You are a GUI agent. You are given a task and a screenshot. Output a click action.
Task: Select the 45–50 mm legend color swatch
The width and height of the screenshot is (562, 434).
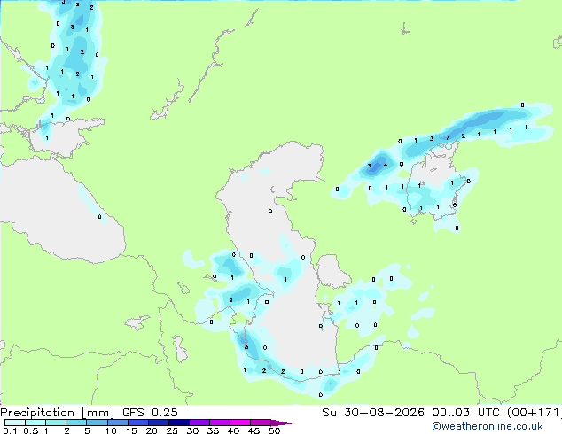[261, 422]
